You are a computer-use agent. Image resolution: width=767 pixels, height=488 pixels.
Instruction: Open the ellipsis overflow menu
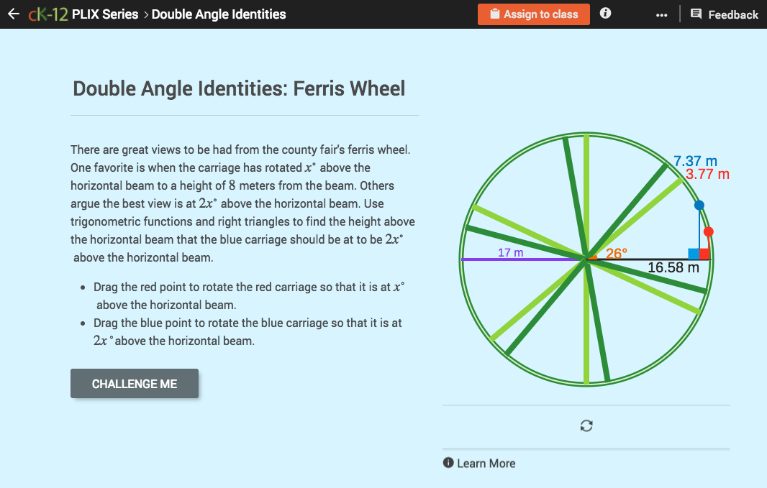pos(661,14)
